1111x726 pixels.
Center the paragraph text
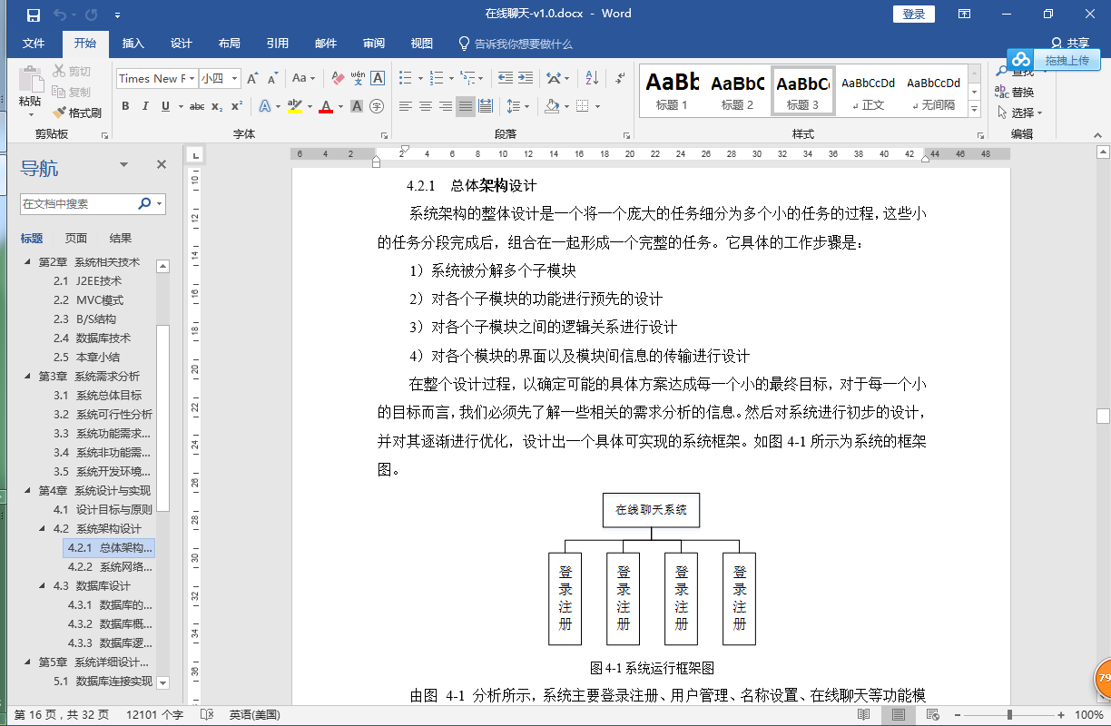pyautogui.click(x=426, y=107)
